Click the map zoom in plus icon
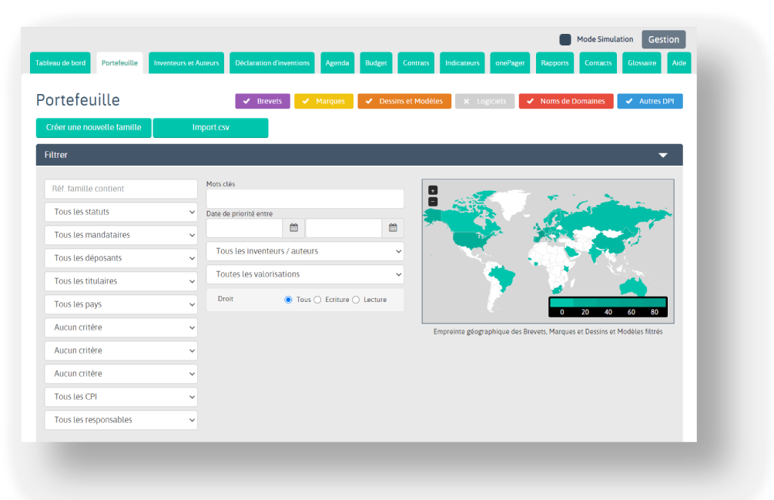Image resolution: width=774 pixels, height=500 pixels. (x=433, y=190)
